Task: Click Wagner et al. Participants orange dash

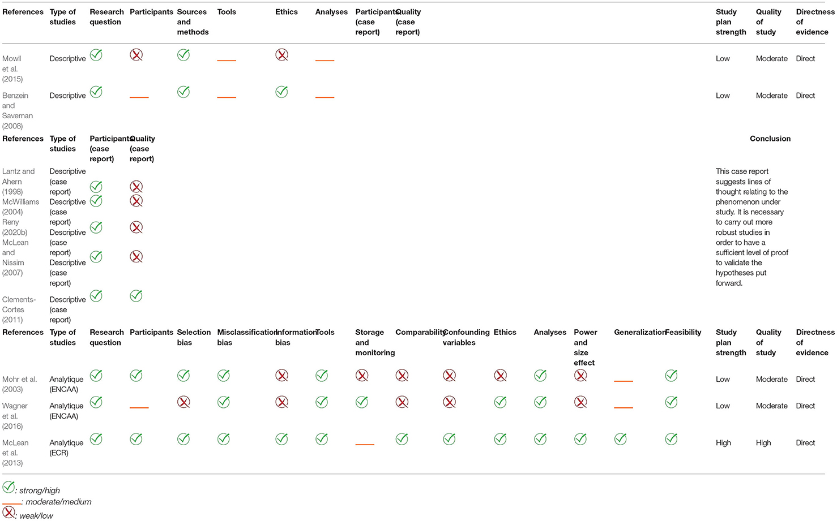Action: [139, 408]
